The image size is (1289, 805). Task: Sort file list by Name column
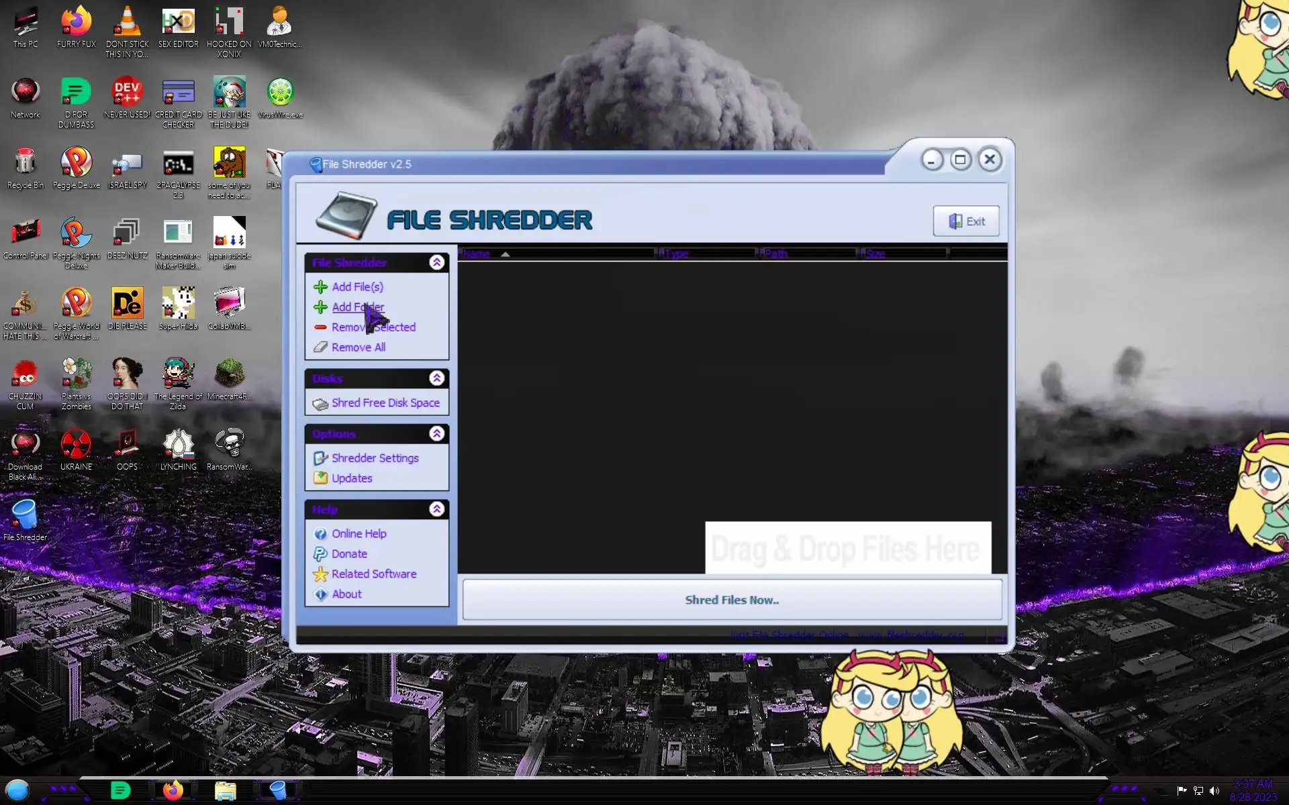pyautogui.click(x=477, y=254)
